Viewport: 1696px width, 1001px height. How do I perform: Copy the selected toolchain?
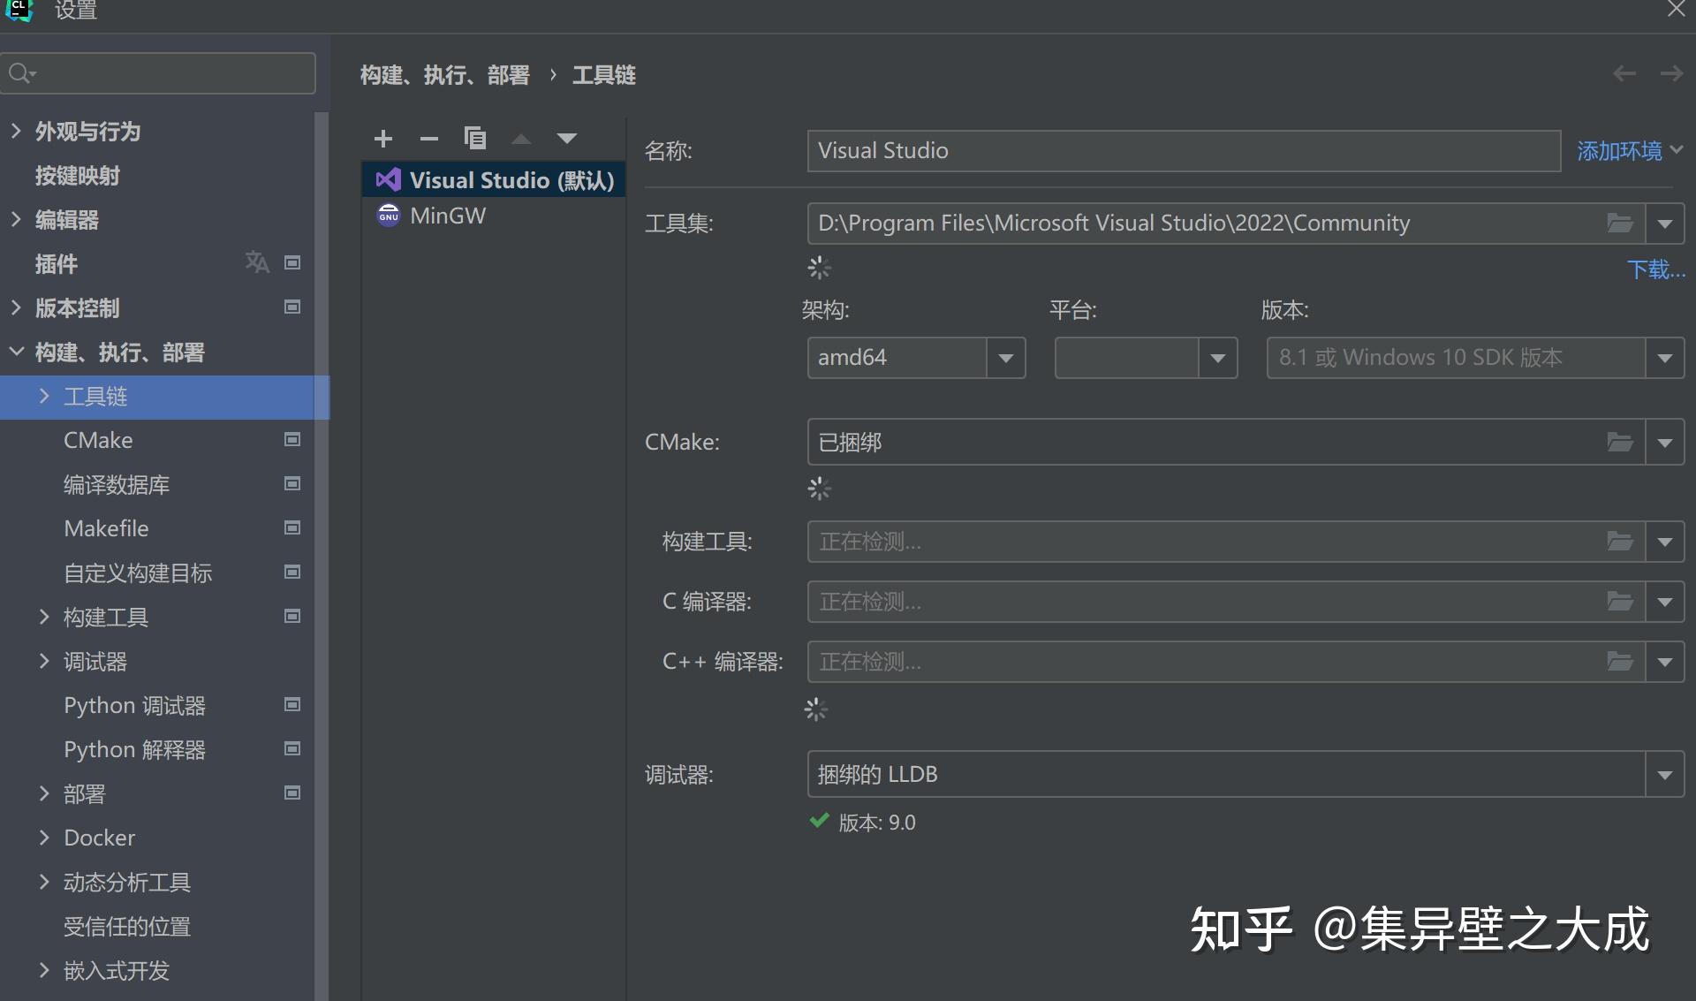pos(475,139)
